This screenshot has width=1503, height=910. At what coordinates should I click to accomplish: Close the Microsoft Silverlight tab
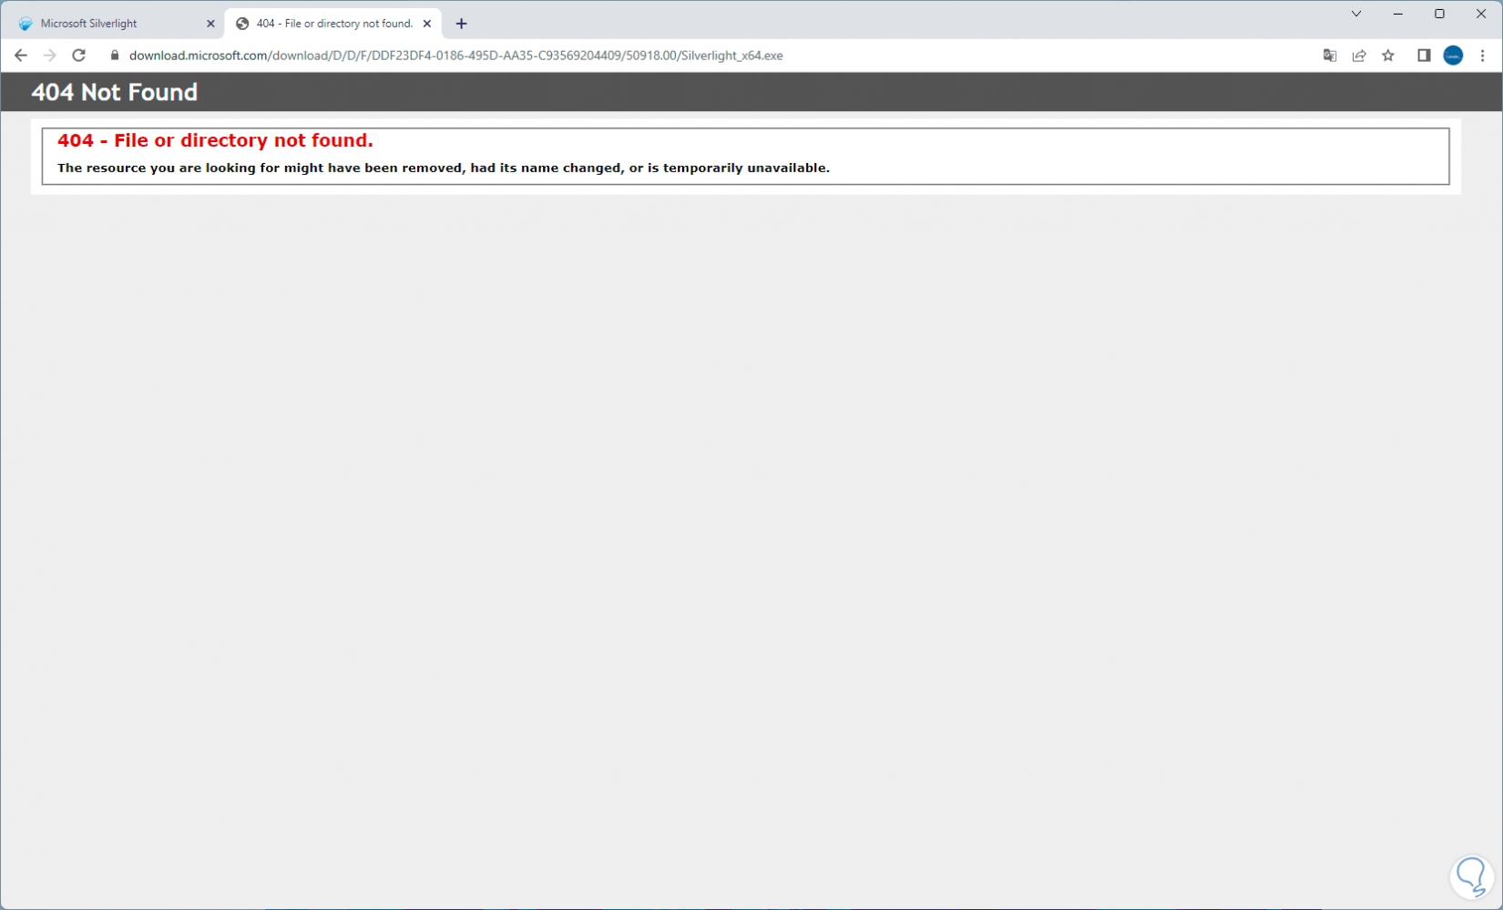click(x=210, y=24)
